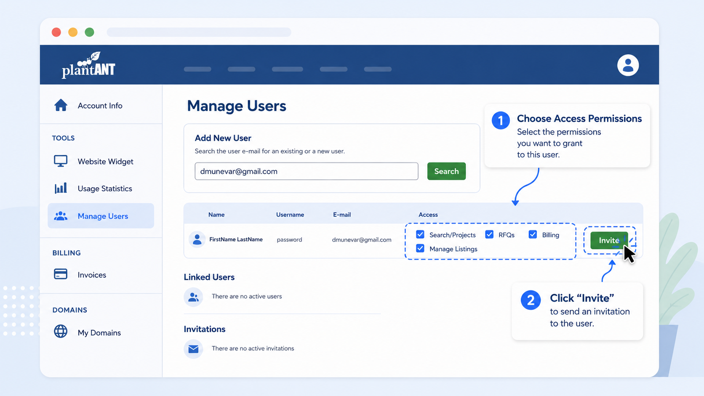704x396 pixels.
Task: Uncheck the Manage Listings checkbox
Action: point(420,248)
